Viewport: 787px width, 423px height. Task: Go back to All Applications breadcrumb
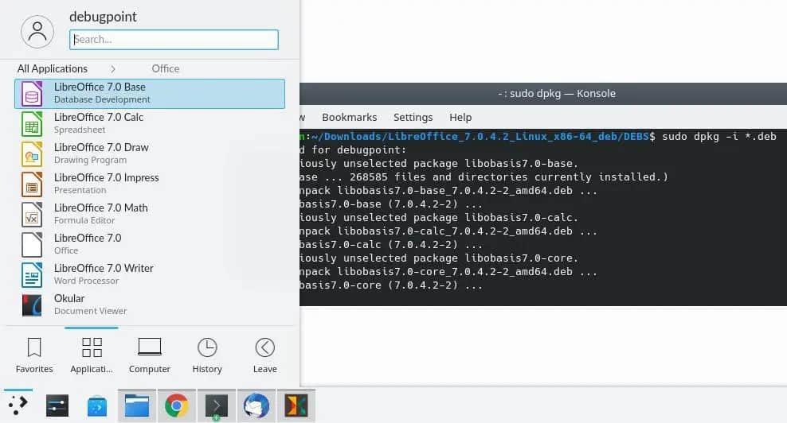pyautogui.click(x=53, y=68)
